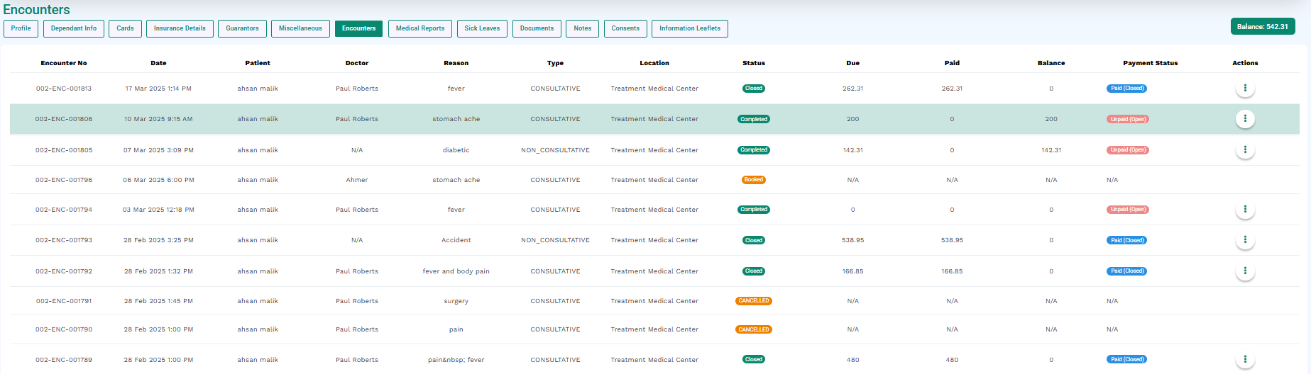Select the Guarantors tab

click(242, 28)
